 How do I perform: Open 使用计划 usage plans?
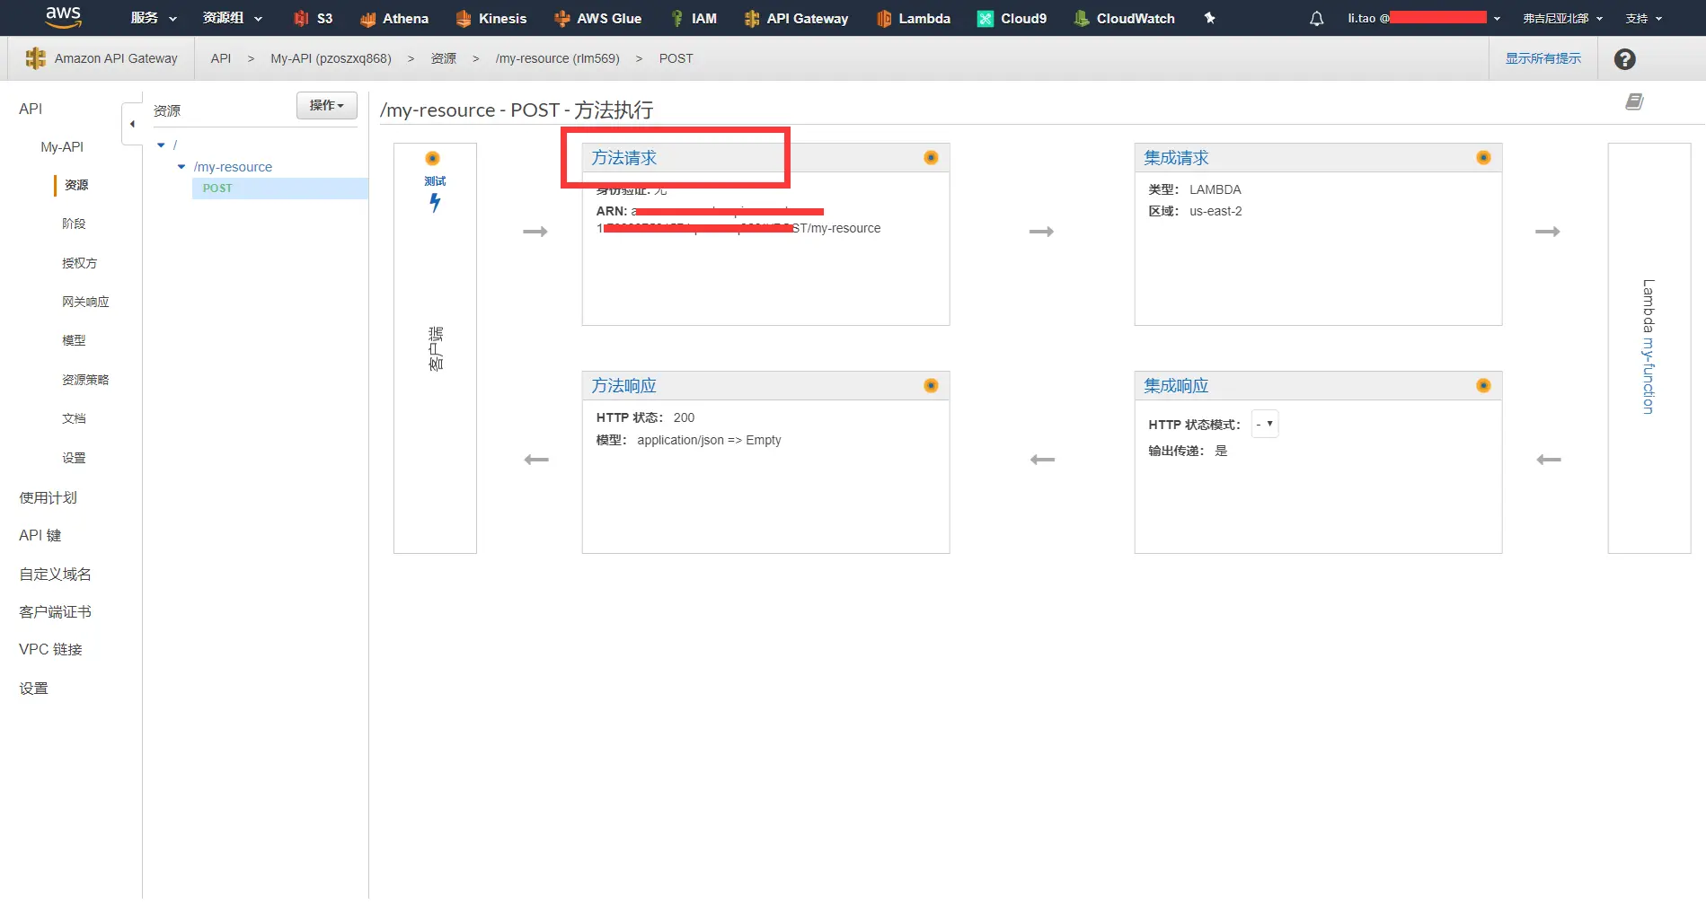(x=49, y=497)
